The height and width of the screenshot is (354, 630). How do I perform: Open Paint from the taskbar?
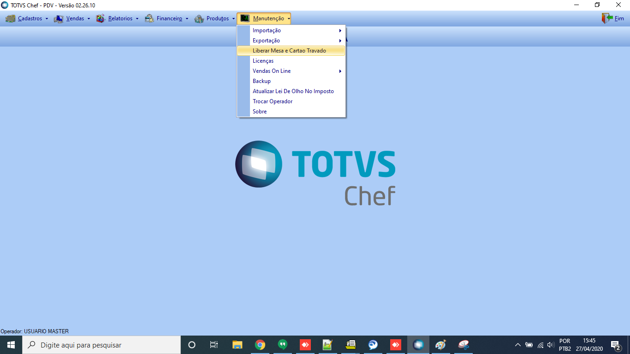(441, 345)
